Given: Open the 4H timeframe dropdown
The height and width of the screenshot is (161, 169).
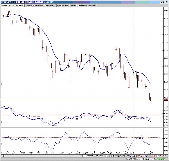Looking at the screenshot, I should click(x=97, y=156).
